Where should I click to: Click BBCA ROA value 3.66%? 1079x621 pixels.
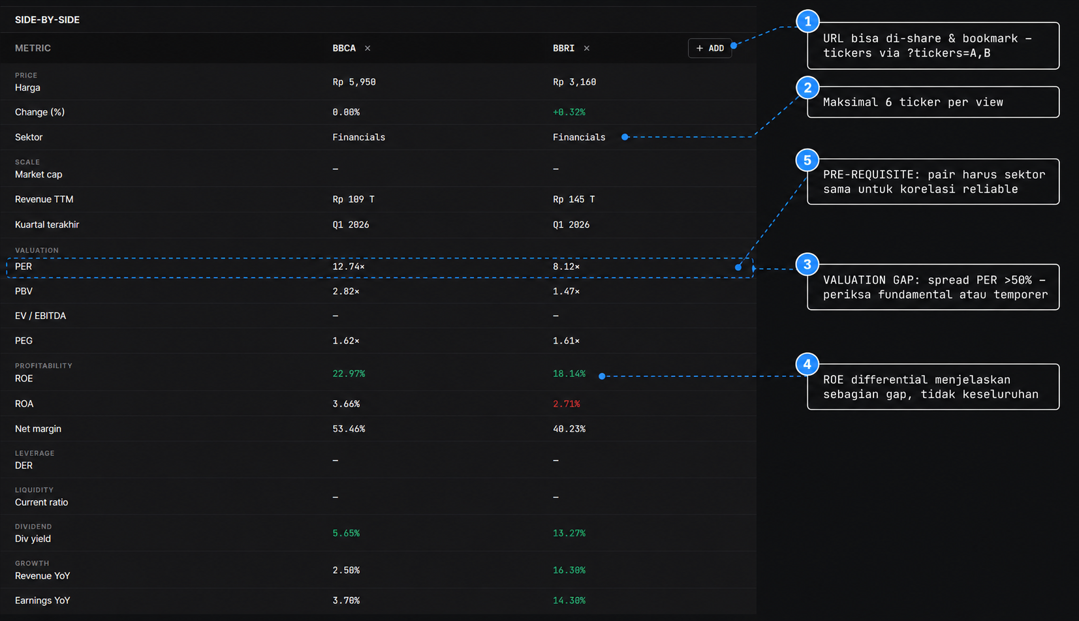[346, 404]
